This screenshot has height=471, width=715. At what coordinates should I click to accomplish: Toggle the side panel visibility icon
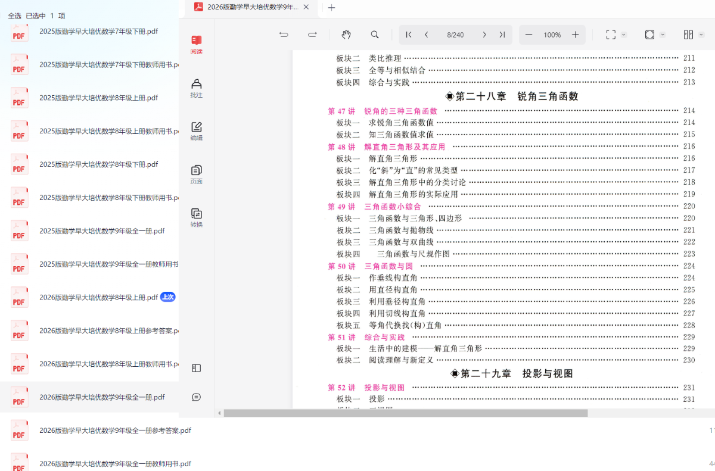[x=195, y=368]
